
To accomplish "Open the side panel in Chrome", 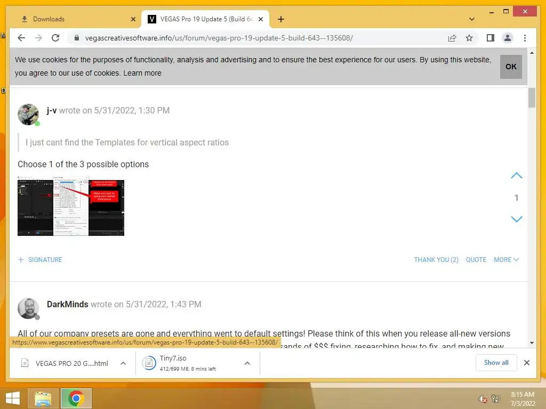I will click(x=491, y=38).
